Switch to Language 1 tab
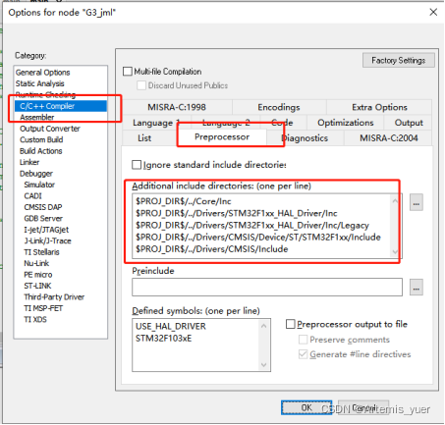This screenshot has height=425, width=445. (x=156, y=123)
